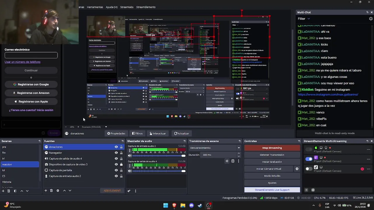This screenshot has height=210, width=374.
Task: Click Detener Transmisión button
Action: (x=272, y=155)
